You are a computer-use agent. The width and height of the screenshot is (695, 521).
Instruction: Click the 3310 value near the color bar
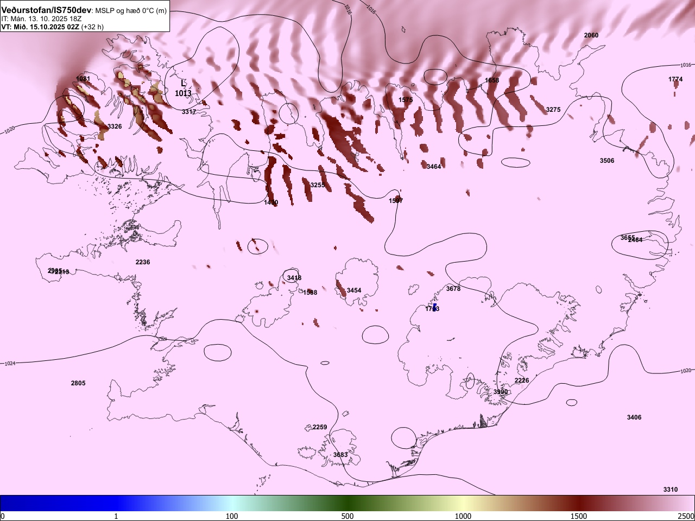coord(671,490)
